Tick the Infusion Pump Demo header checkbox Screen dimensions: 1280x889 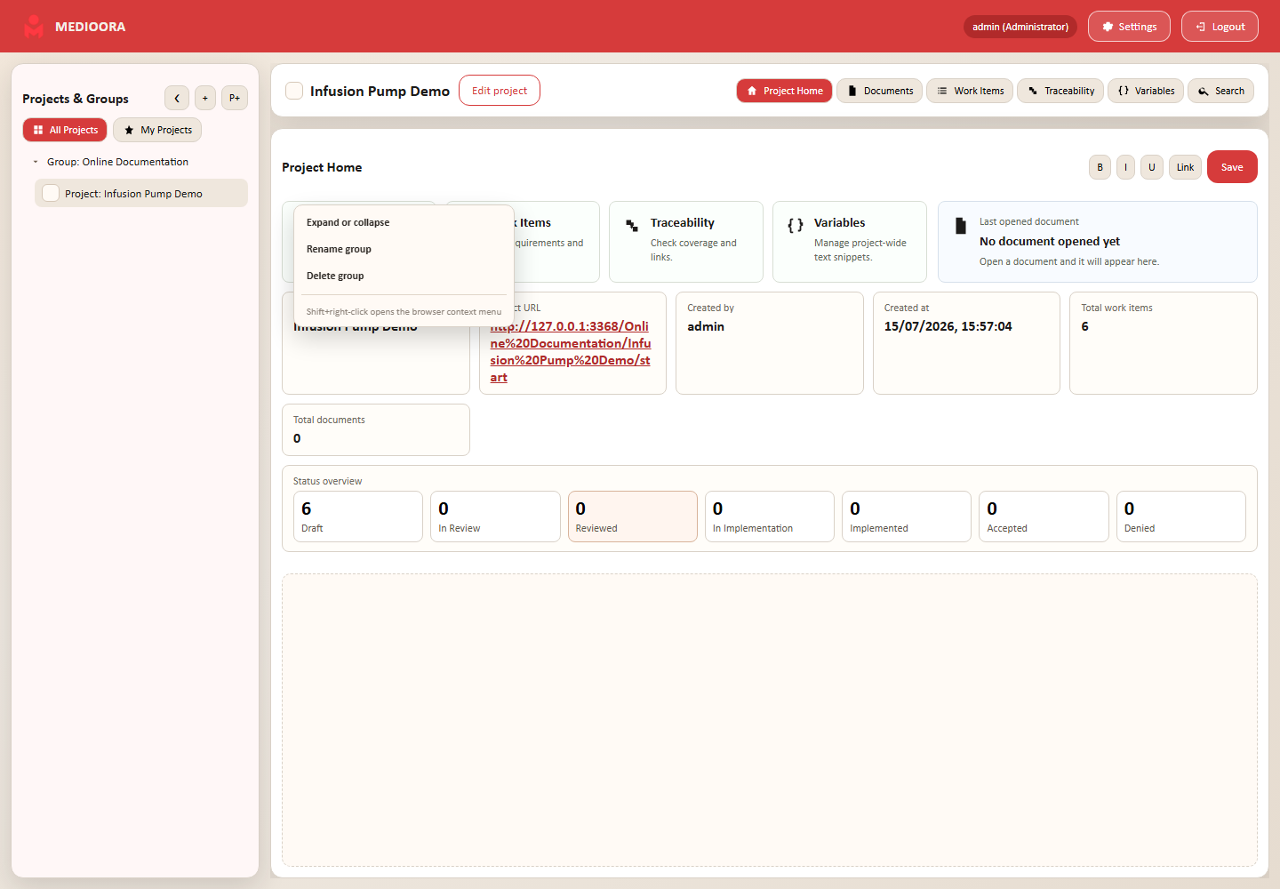294,91
